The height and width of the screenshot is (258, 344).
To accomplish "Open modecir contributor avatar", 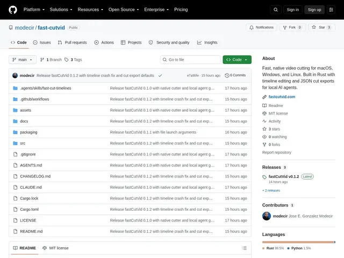I will coord(267,216).
